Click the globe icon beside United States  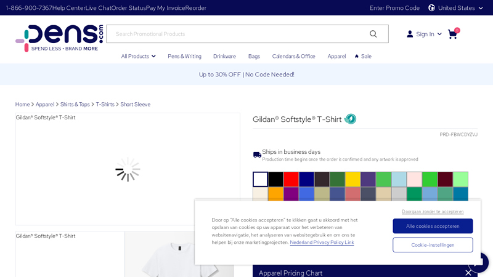431,8
